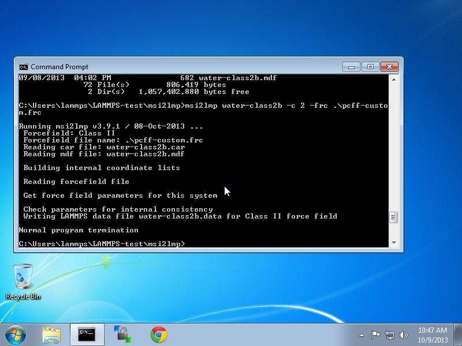Open the Action Center flag icon

point(375,335)
